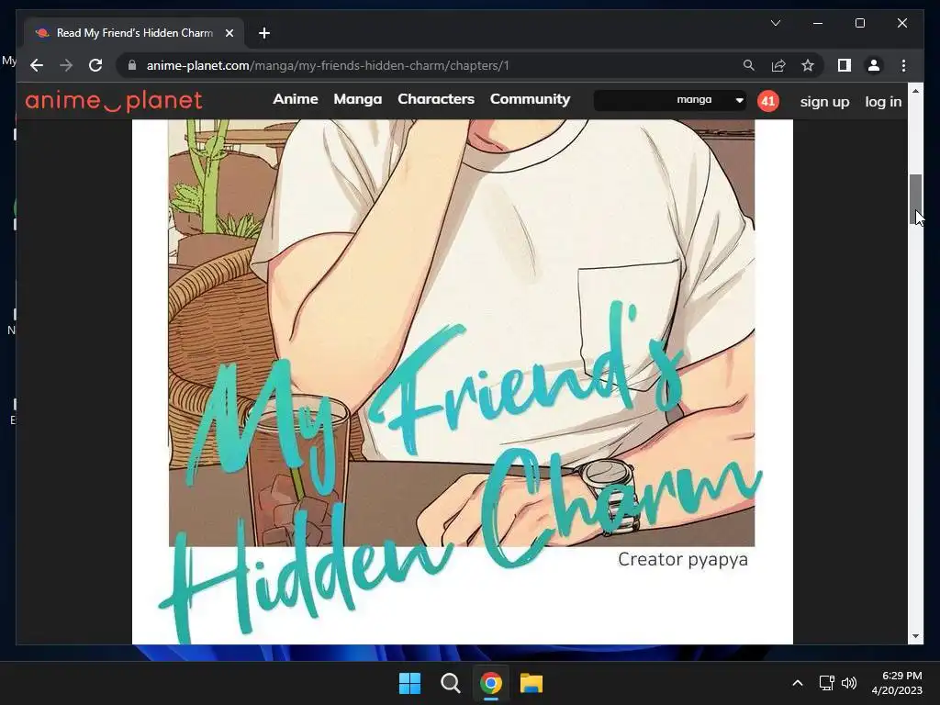
Task: Close the Read My Friend's Hidden Charm tab
Action: [x=229, y=33]
